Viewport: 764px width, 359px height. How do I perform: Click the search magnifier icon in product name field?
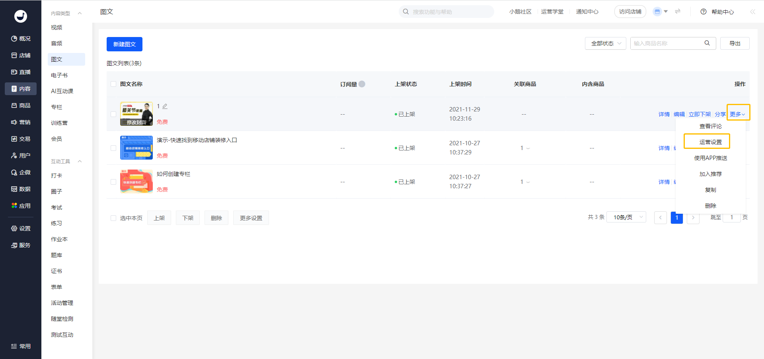point(707,43)
